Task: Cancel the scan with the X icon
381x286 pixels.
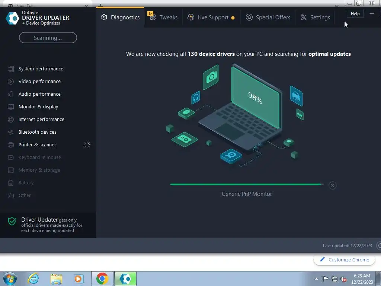Action: pyautogui.click(x=332, y=185)
